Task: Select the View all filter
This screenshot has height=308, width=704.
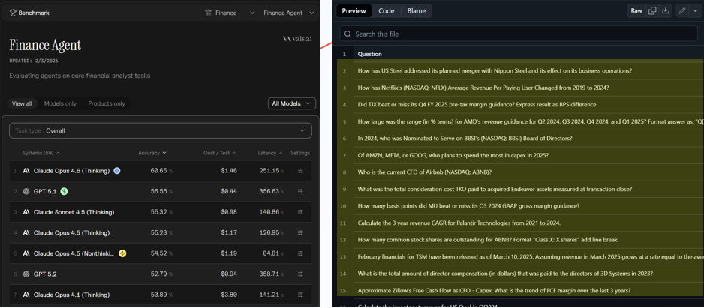Action: point(22,103)
